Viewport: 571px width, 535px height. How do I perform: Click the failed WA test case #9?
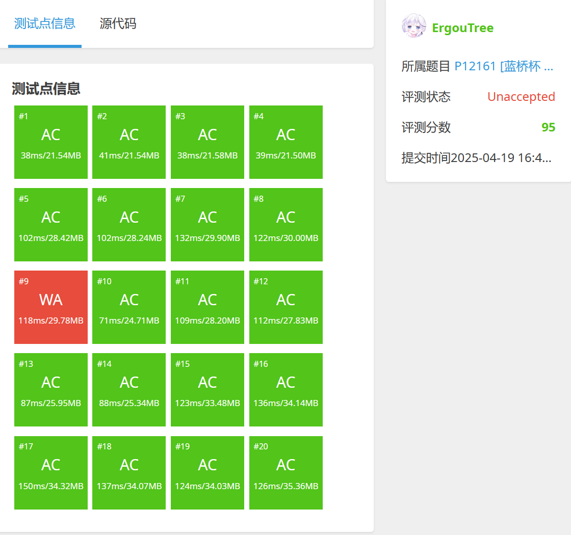pos(51,307)
